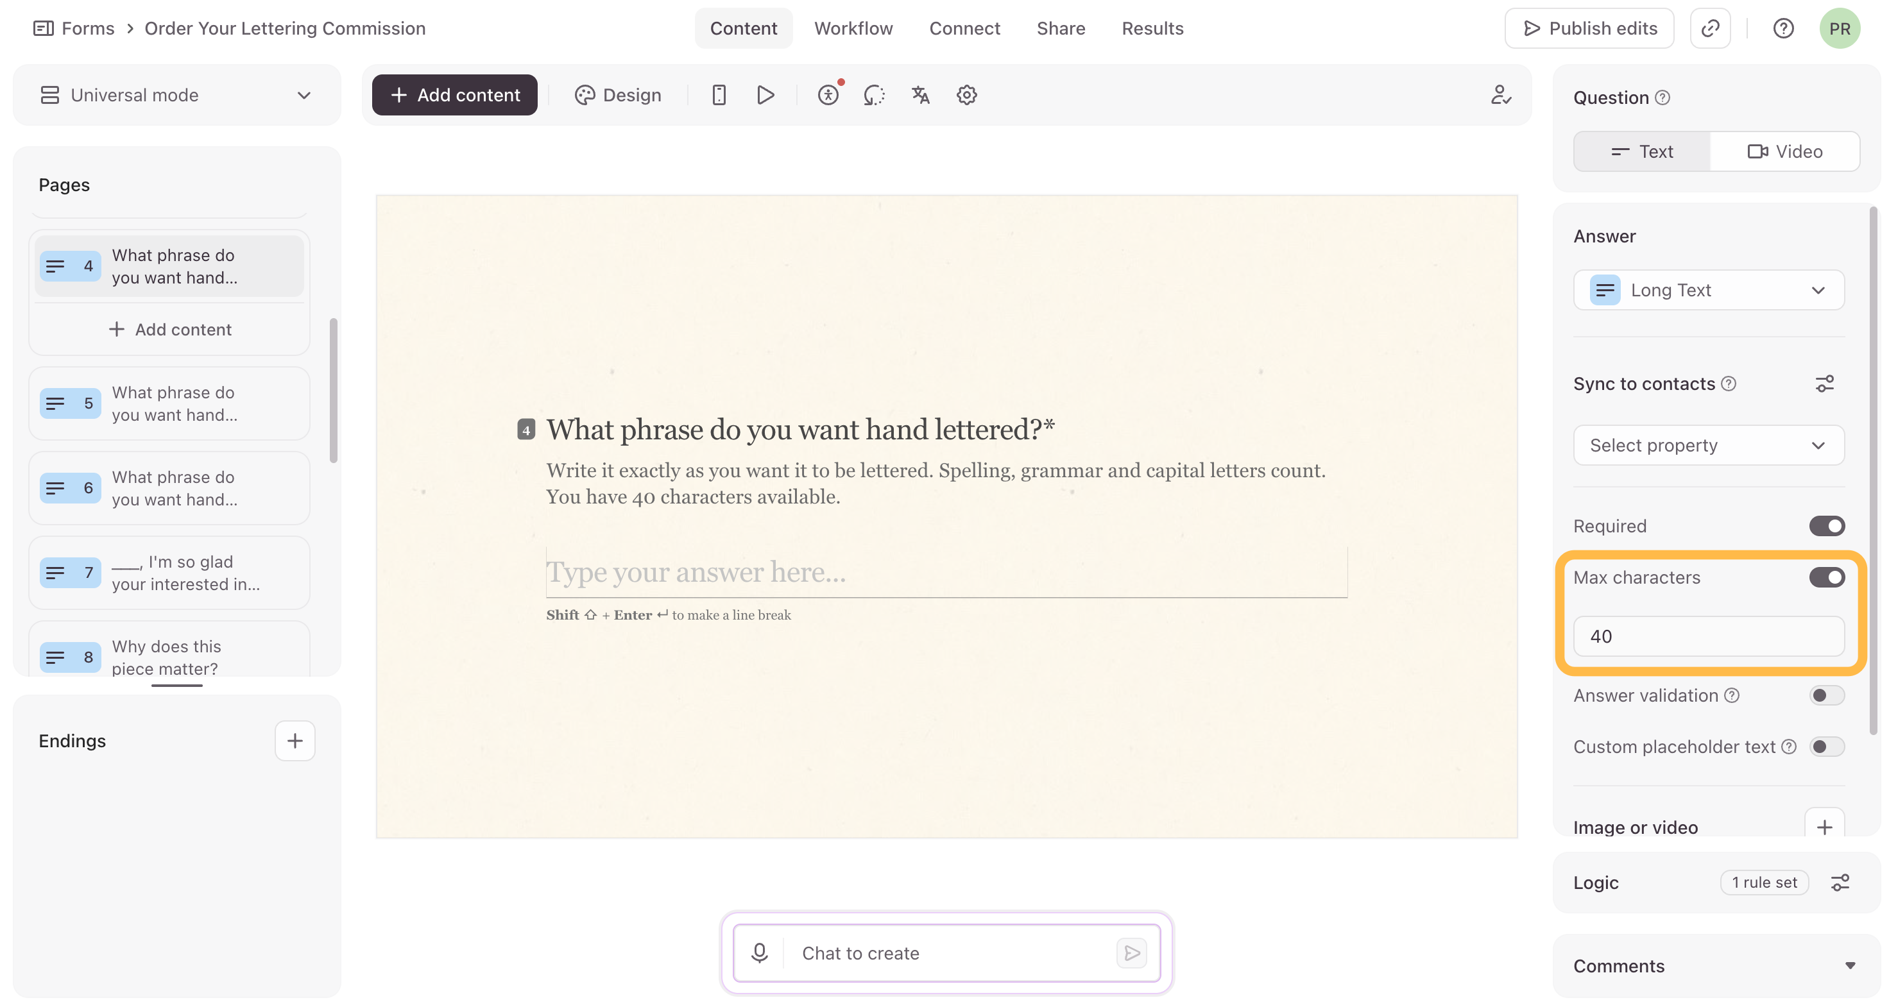Enable Answer validation toggle
The height and width of the screenshot is (1007, 1889).
[1826, 695]
